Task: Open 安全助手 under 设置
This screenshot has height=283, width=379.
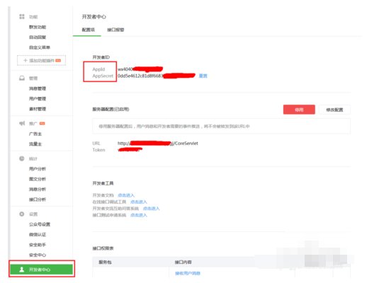Action: pos(38,245)
